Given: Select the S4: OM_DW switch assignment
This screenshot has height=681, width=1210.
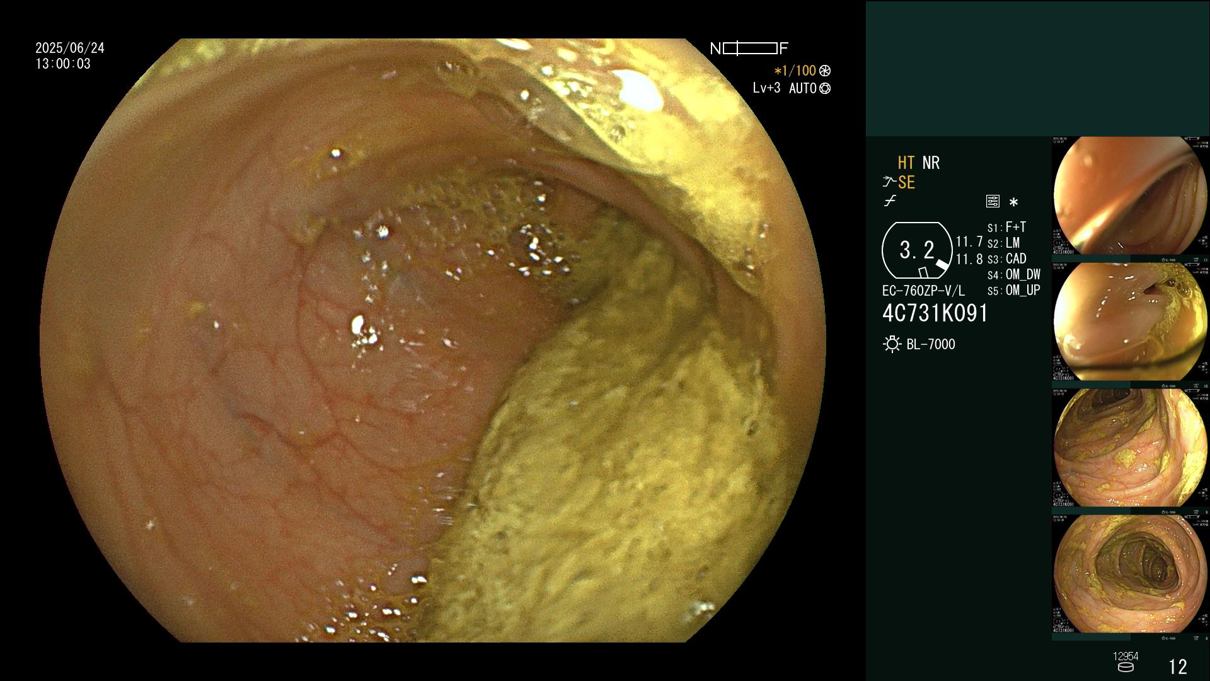Looking at the screenshot, I should [1014, 275].
